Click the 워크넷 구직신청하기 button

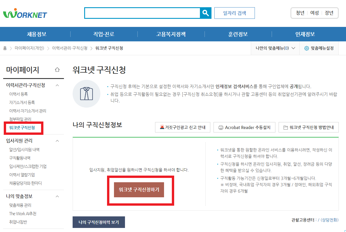point(139,190)
